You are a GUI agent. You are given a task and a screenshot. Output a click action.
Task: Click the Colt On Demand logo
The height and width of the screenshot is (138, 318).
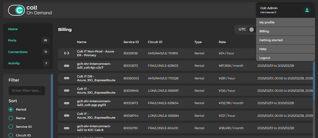coord(30,10)
